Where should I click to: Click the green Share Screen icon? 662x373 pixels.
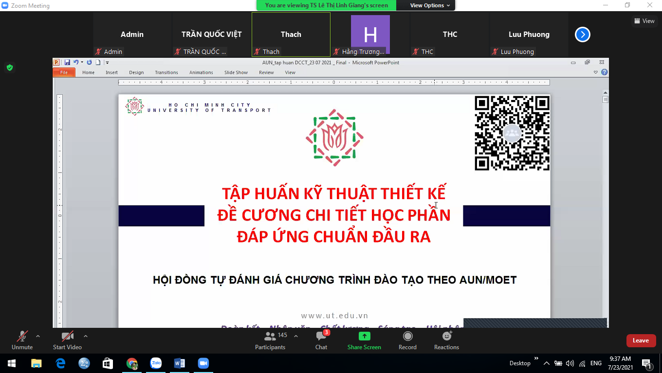364,336
